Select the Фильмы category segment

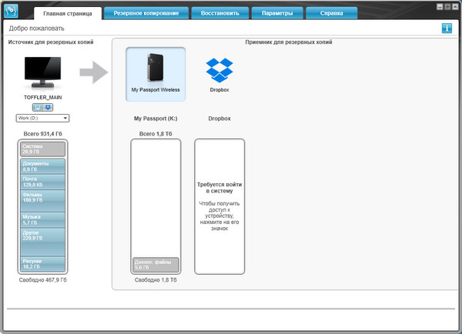pos(43,199)
